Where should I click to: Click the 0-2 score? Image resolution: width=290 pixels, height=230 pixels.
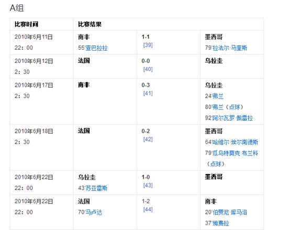(146, 131)
